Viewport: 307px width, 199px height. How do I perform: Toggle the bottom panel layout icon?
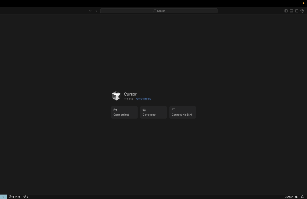click(x=291, y=11)
